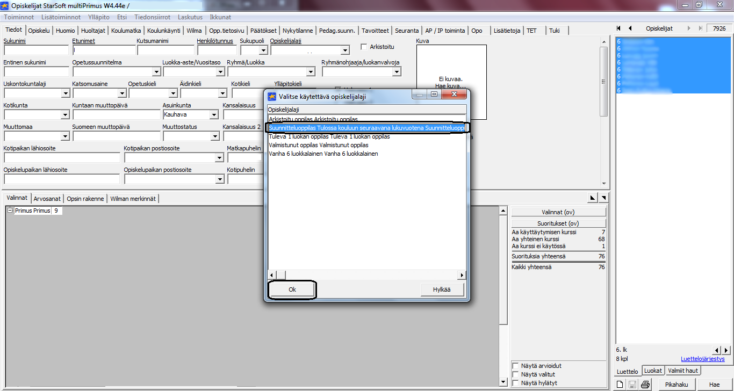The width and height of the screenshot is (734, 391).
Task: Open the Luokka-aste/Vuositaso dropdown
Action: coord(220,72)
